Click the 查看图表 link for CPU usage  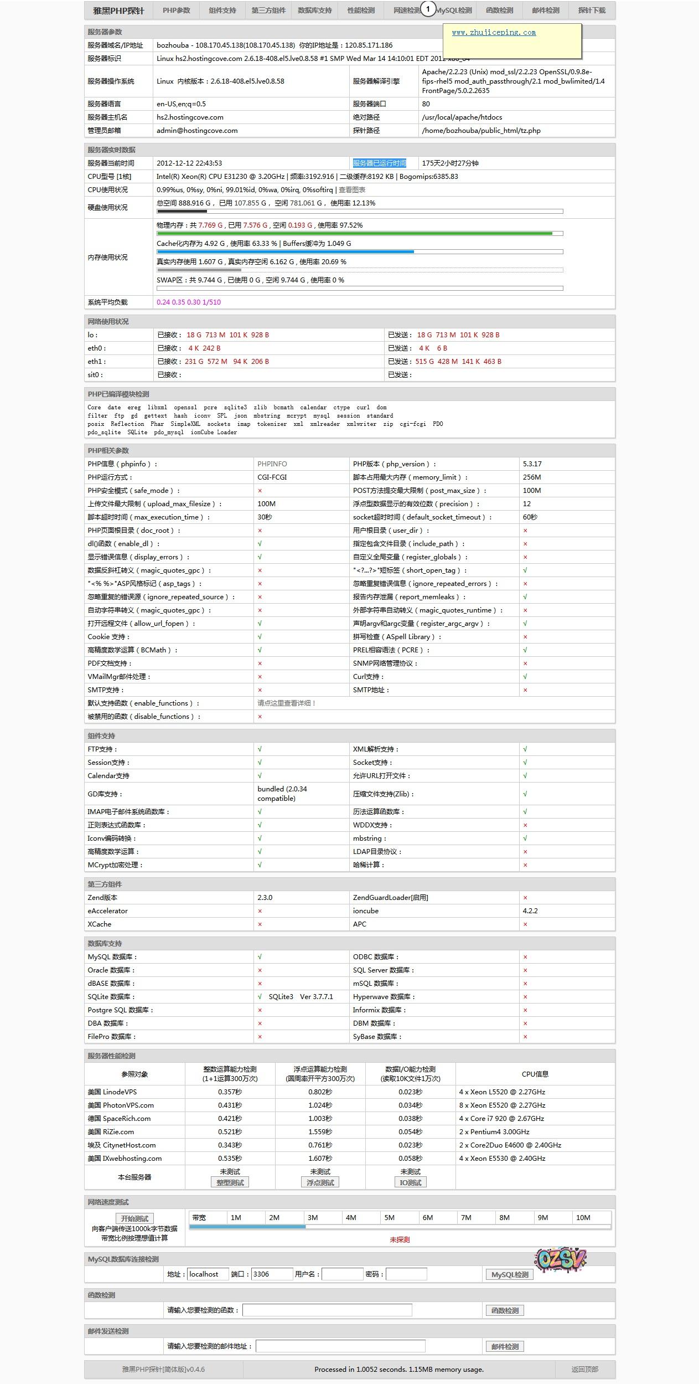click(x=351, y=190)
